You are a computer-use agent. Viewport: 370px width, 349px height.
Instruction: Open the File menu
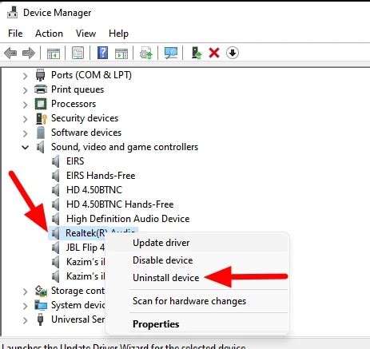coord(15,34)
